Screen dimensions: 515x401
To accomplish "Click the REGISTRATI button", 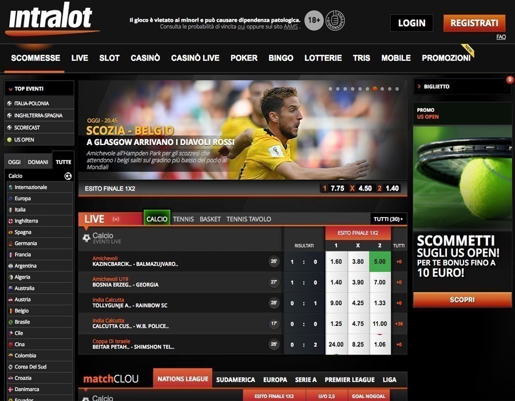I will [x=474, y=23].
